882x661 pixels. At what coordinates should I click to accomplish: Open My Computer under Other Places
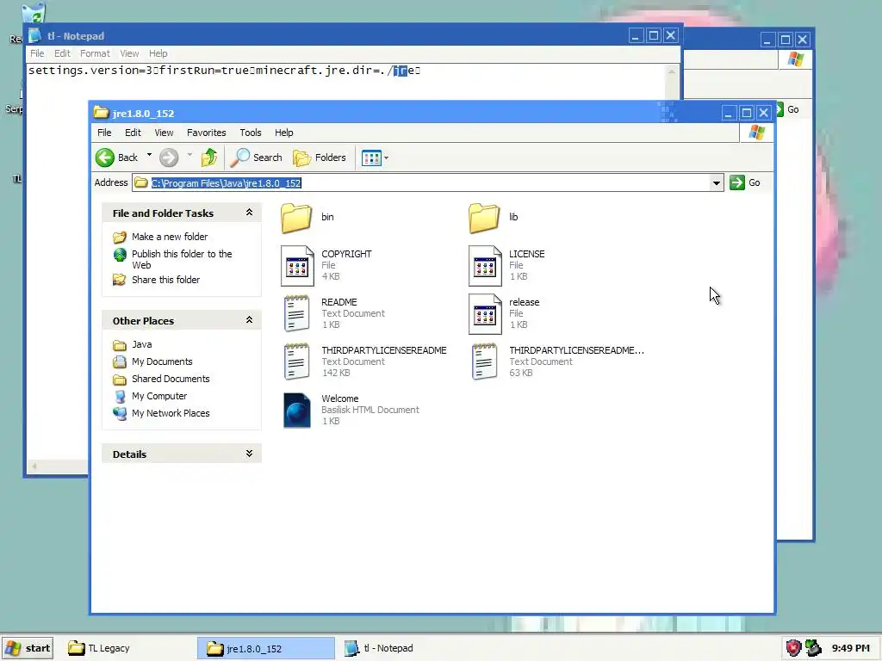(159, 396)
